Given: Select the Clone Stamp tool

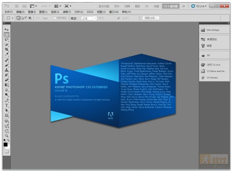Looking at the screenshot, I should pyautogui.click(x=6, y=70).
